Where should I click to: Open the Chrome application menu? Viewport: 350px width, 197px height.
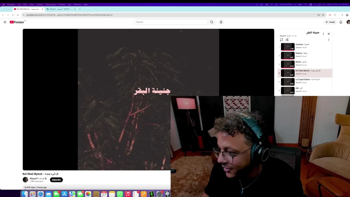pyautogui.click(x=11, y=4)
